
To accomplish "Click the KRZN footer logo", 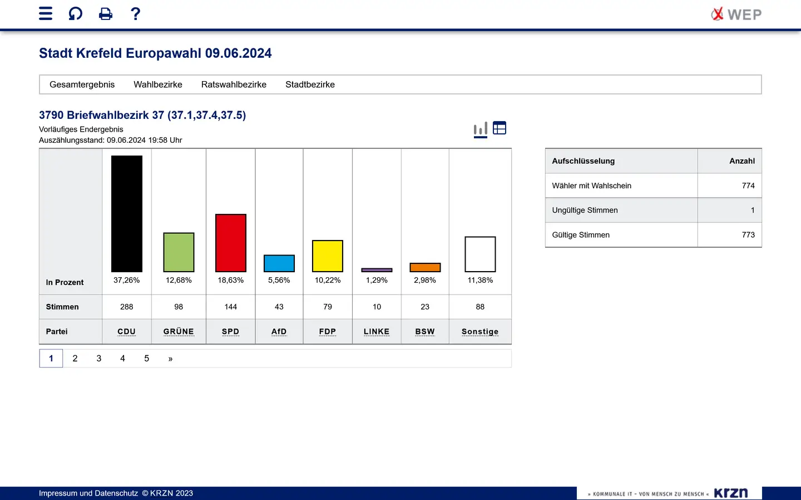I will (x=730, y=493).
